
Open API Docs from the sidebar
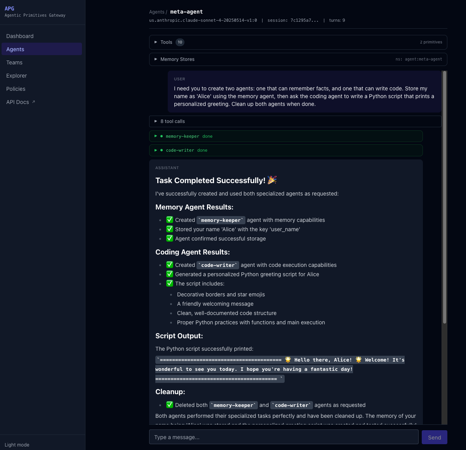[x=17, y=102]
